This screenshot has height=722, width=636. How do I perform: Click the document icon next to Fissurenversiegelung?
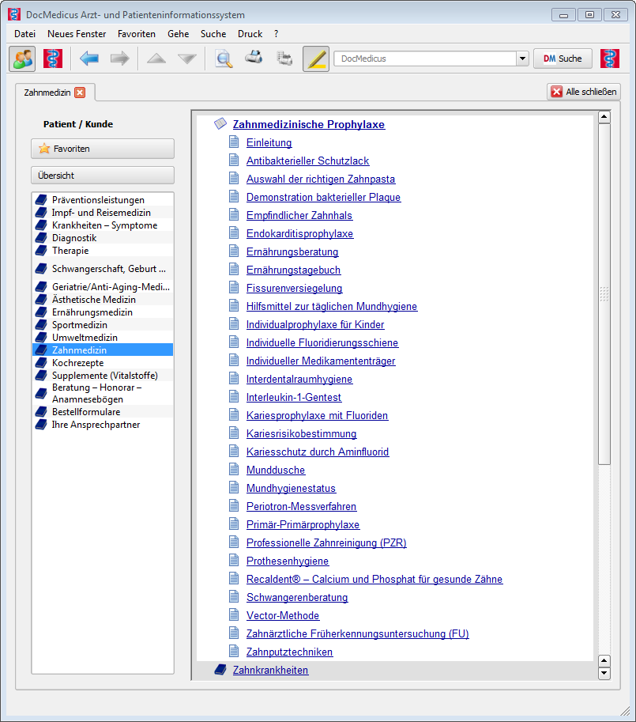234,287
